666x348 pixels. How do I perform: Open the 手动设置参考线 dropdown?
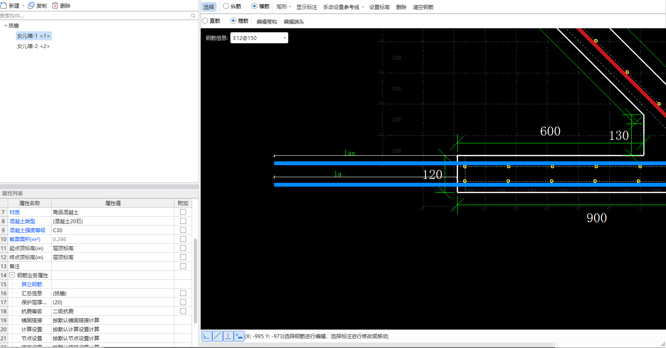point(363,7)
